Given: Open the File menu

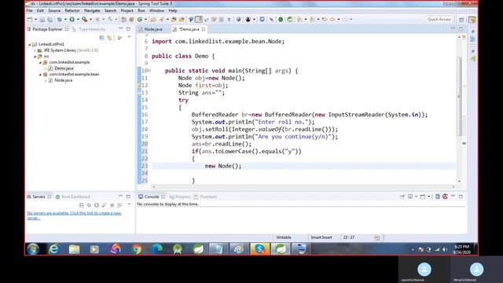Looking at the screenshot, I should click(30, 10).
